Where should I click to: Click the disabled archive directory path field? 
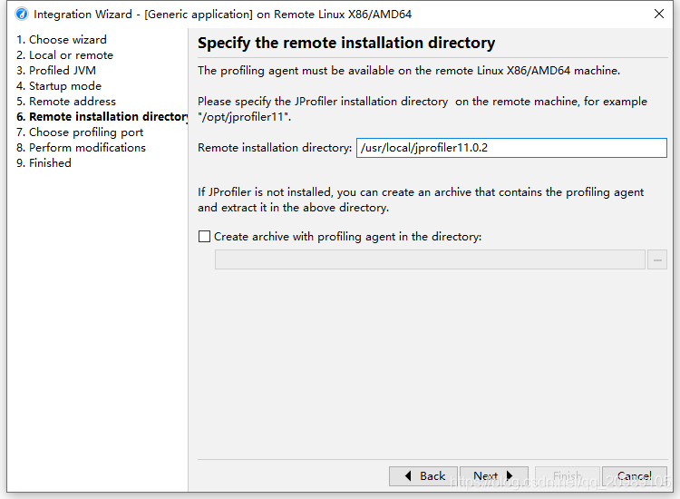430,259
